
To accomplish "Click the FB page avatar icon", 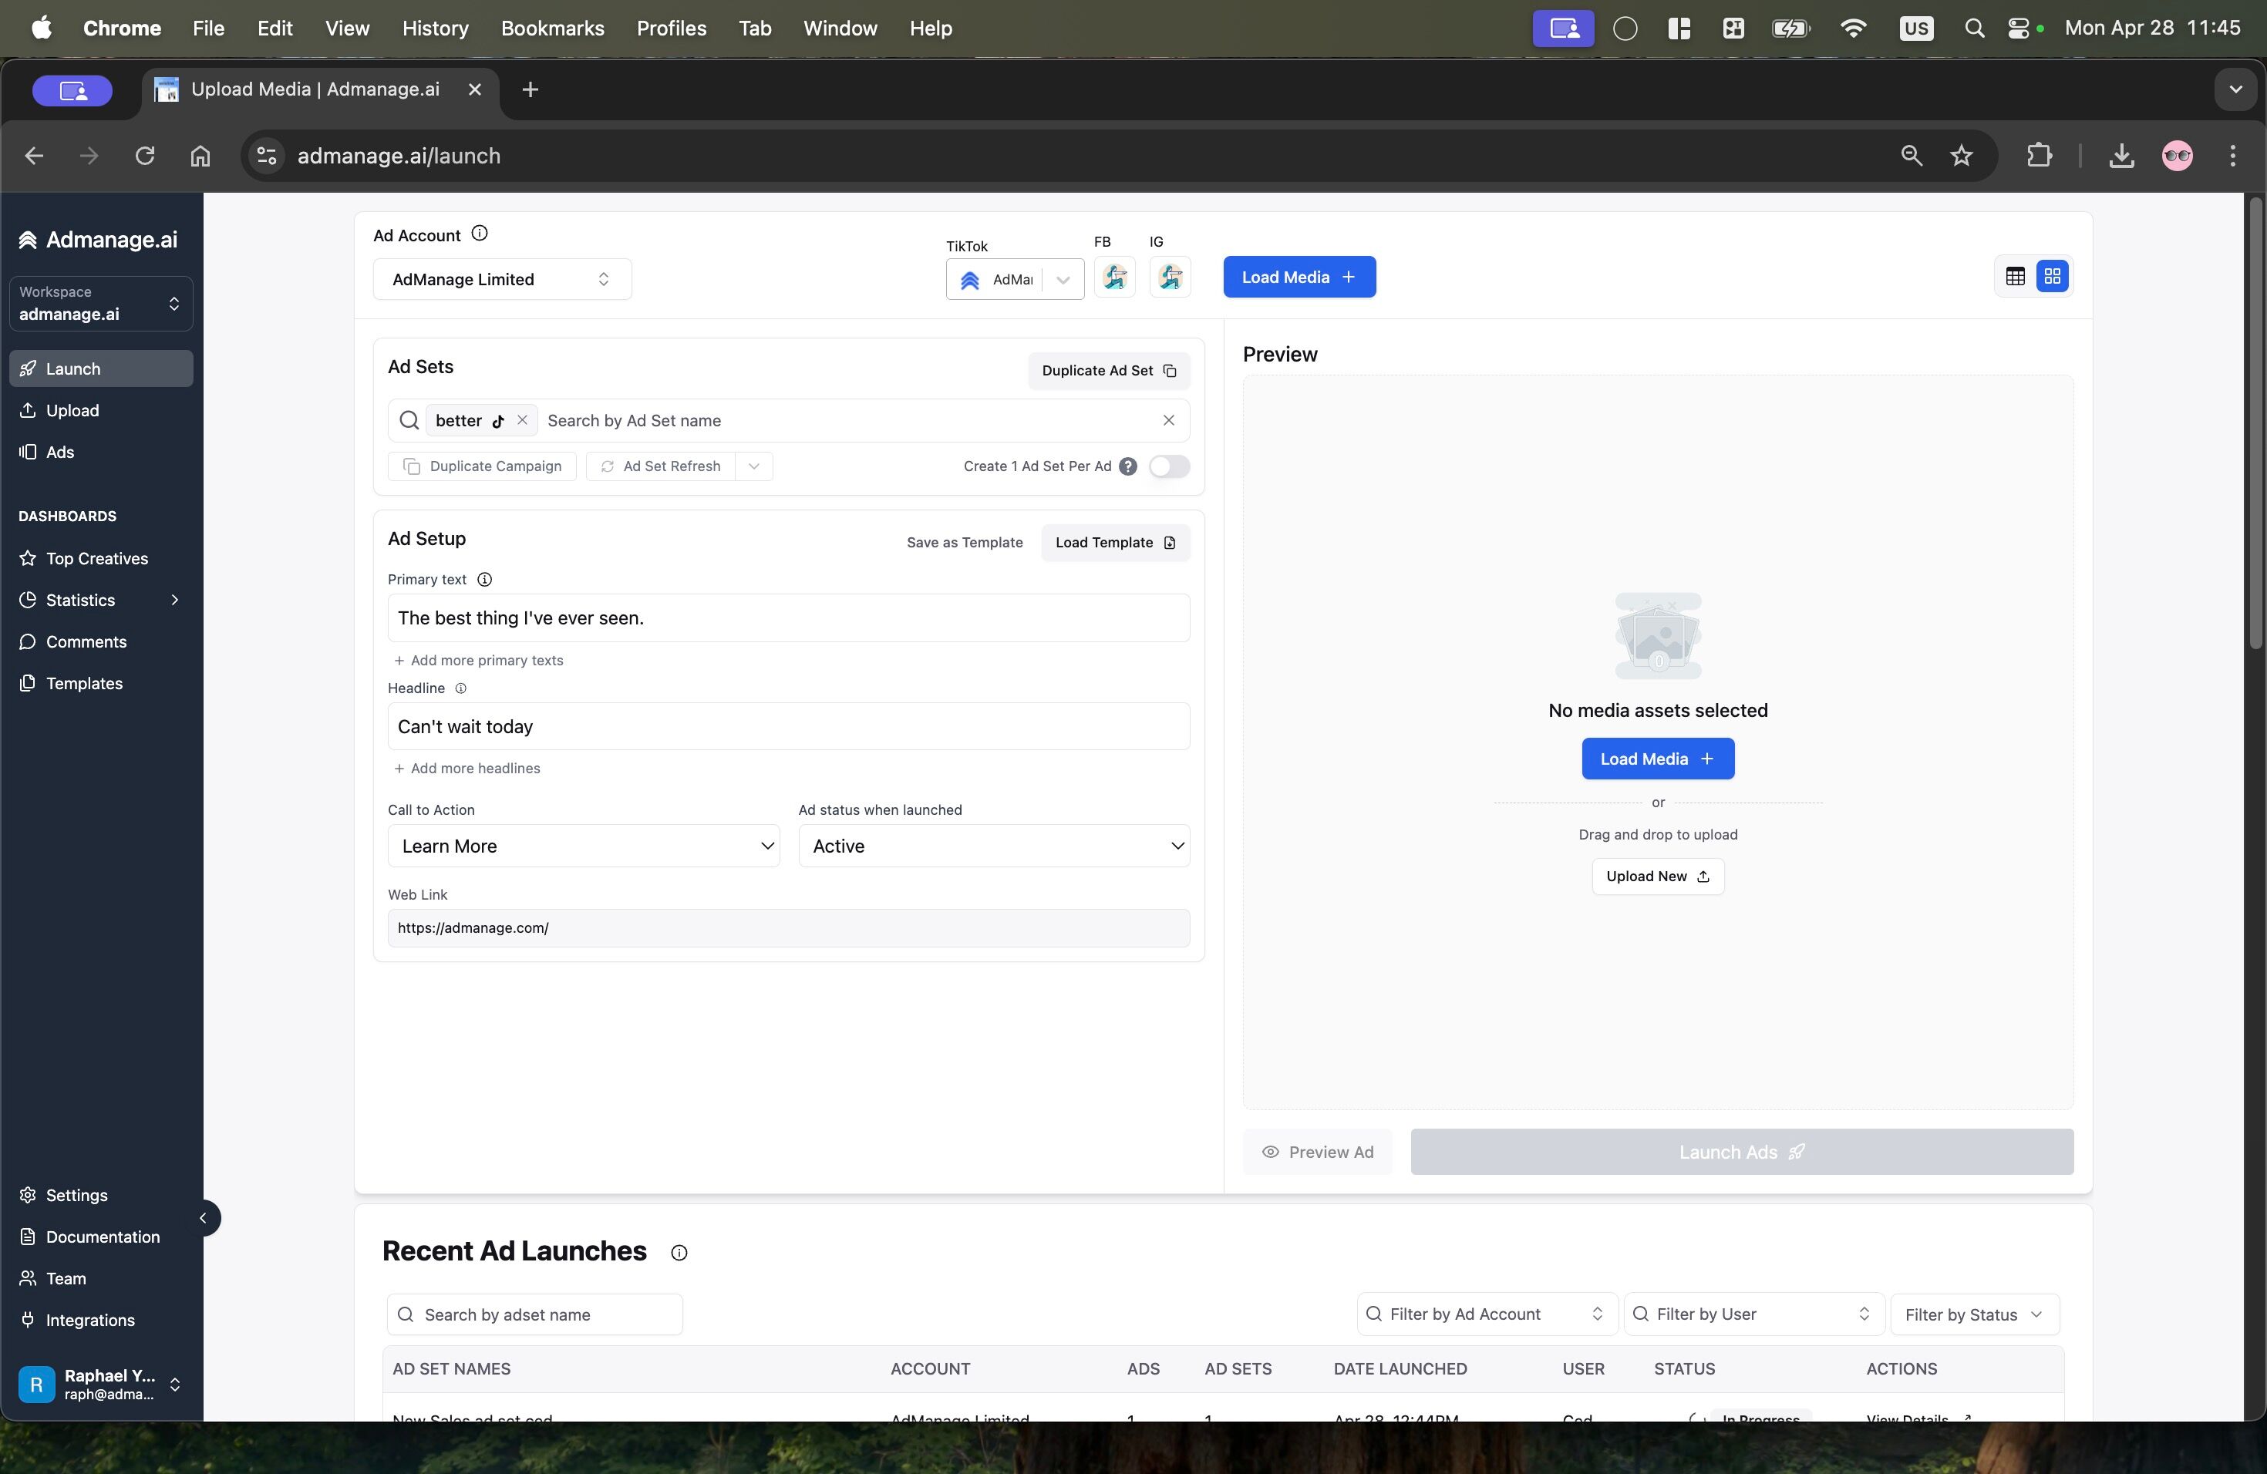I will (1114, 277).
